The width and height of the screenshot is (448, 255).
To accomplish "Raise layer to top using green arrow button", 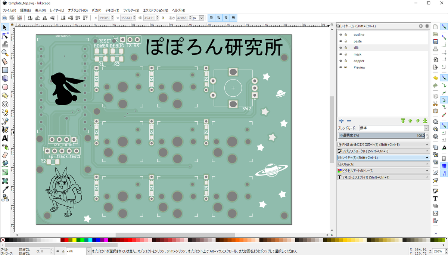I will [403, 121].
